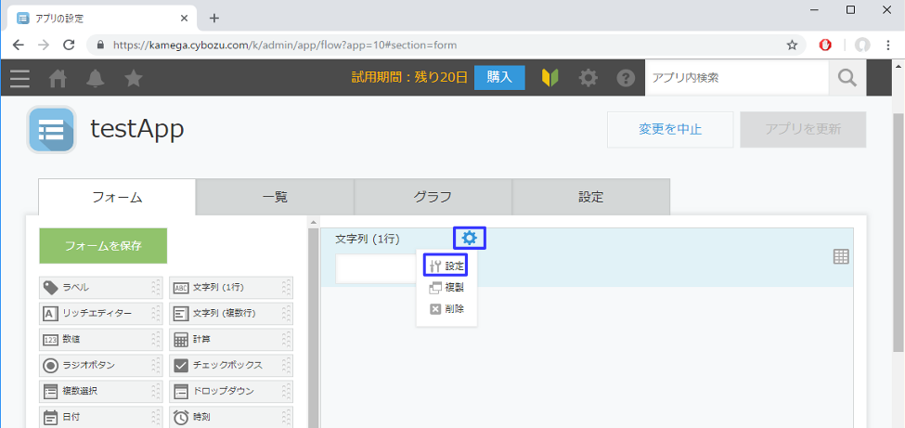Select the 日付 field part
Image resolution: width=905 pixels, height=428 pixels.
pos(101,417)
